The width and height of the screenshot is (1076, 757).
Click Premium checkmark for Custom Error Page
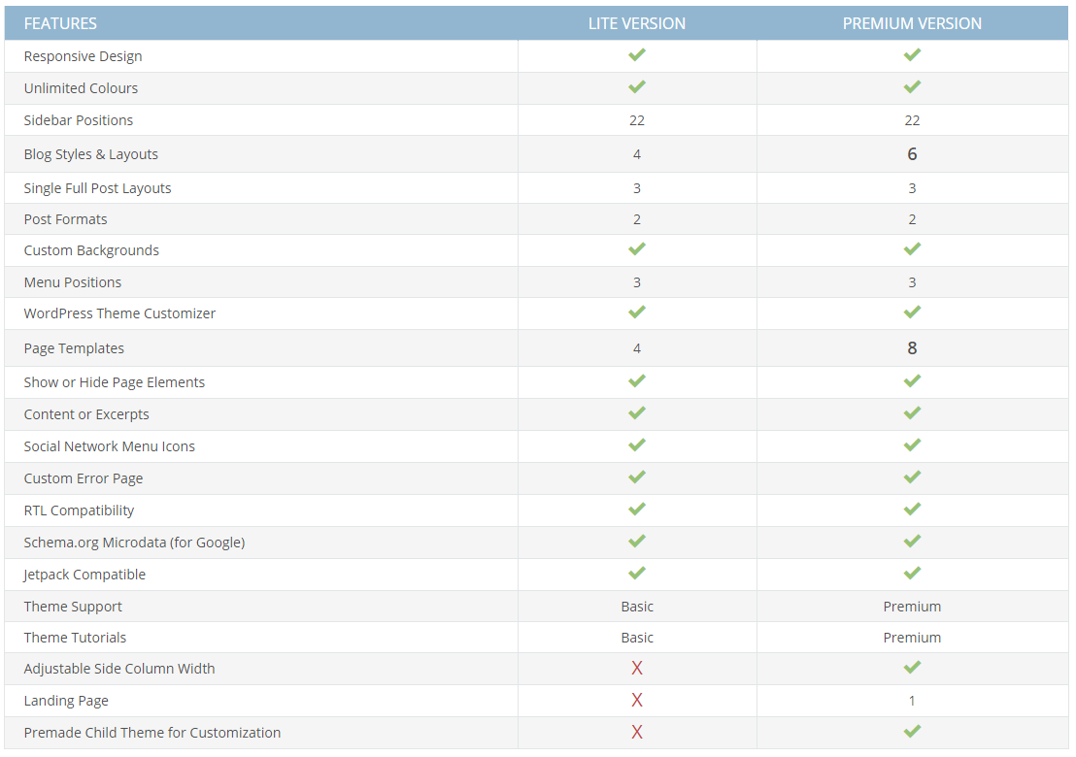pyautogui.click(x=912, y=477)
